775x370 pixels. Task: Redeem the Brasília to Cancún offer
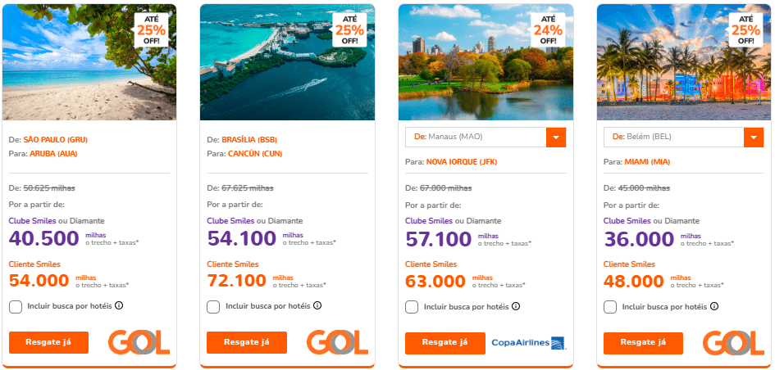tap(247, 342)
